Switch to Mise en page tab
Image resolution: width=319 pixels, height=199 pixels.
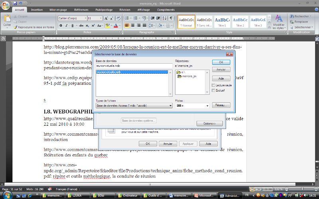[58, 10]
